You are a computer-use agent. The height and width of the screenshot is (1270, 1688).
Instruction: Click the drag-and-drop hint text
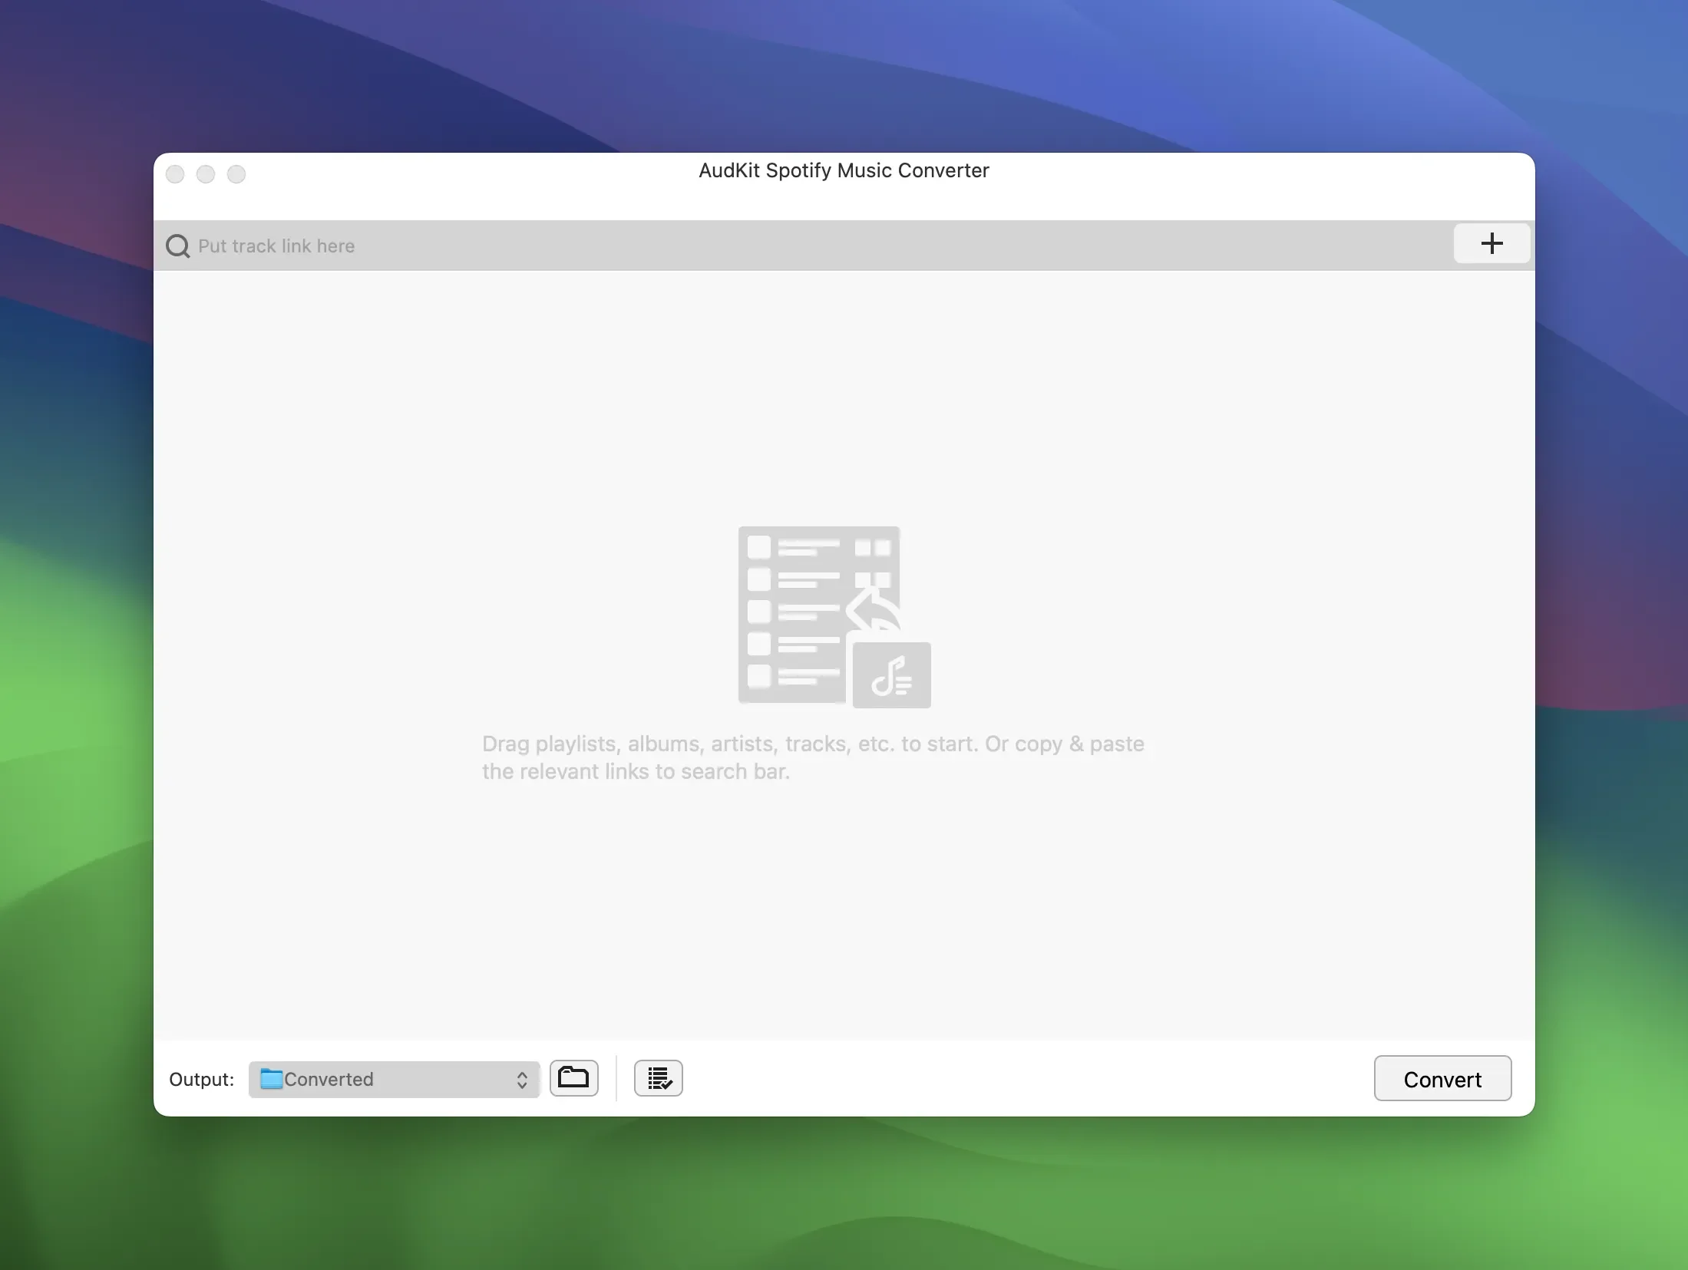click(814, 757)
